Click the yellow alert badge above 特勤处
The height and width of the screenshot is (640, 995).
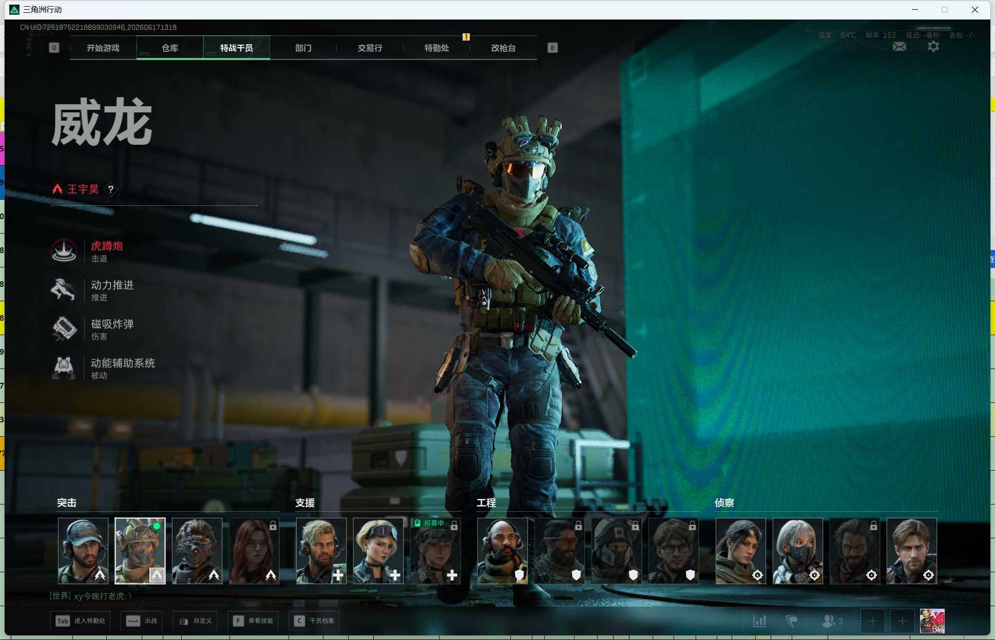[x=466, y=37]
